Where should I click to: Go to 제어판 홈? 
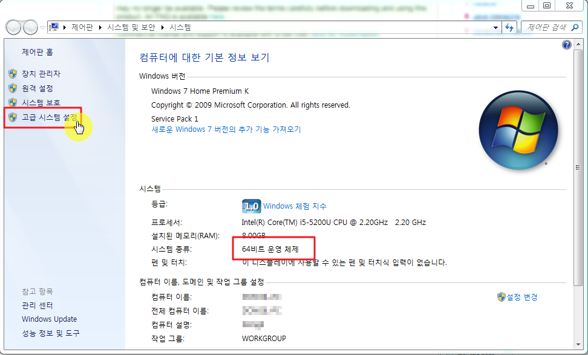click(38, 52)
